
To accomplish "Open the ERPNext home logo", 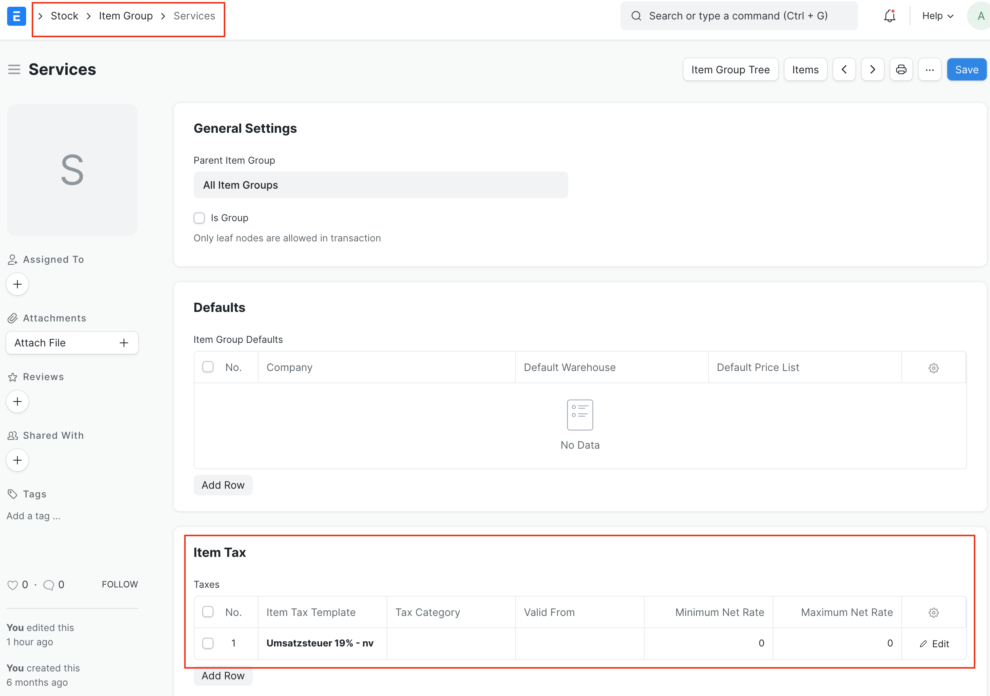I will (16, 16).
